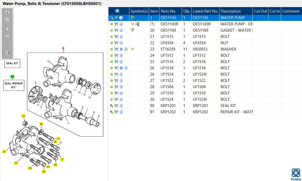Click the four-squares grid view icon
This screenshot has width=302, height=181.
[7, 29]
